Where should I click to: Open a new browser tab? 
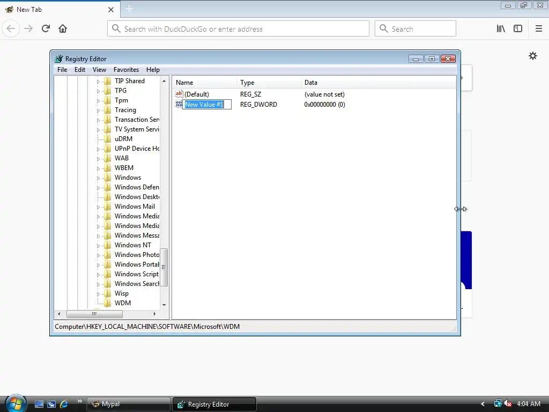click(129, 9)
